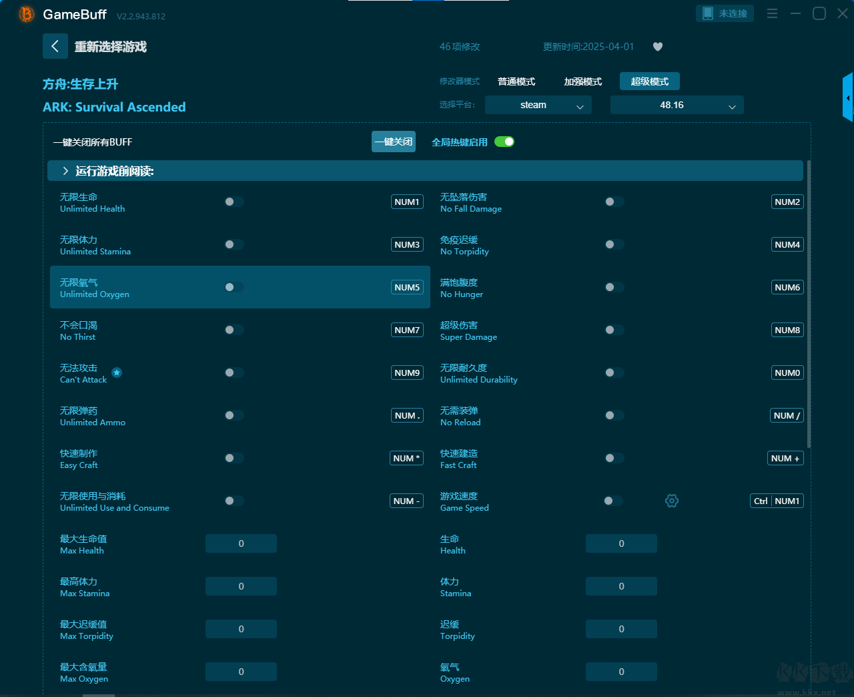The height and width of the screenshot is (697, 854).
Task: Click the GameBuff logo icon
Action: [27, 14]
